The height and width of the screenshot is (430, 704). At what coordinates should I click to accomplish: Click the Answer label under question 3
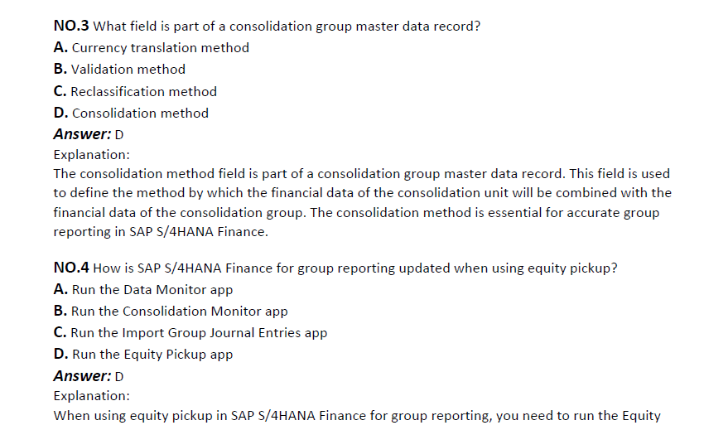coord(82,134)
